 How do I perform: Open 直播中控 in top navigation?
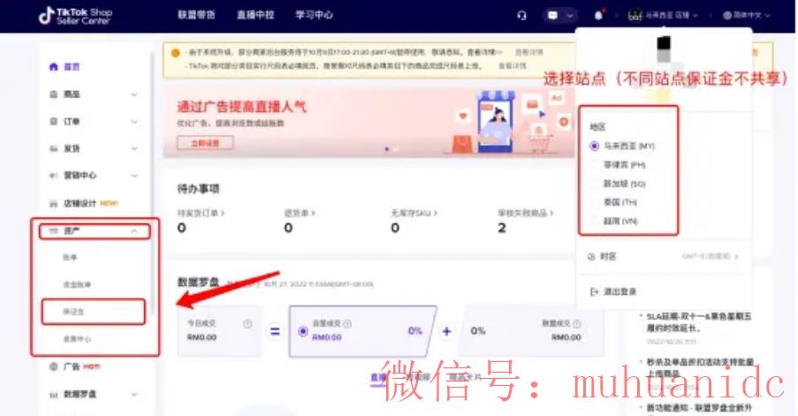tap(255, 15)
